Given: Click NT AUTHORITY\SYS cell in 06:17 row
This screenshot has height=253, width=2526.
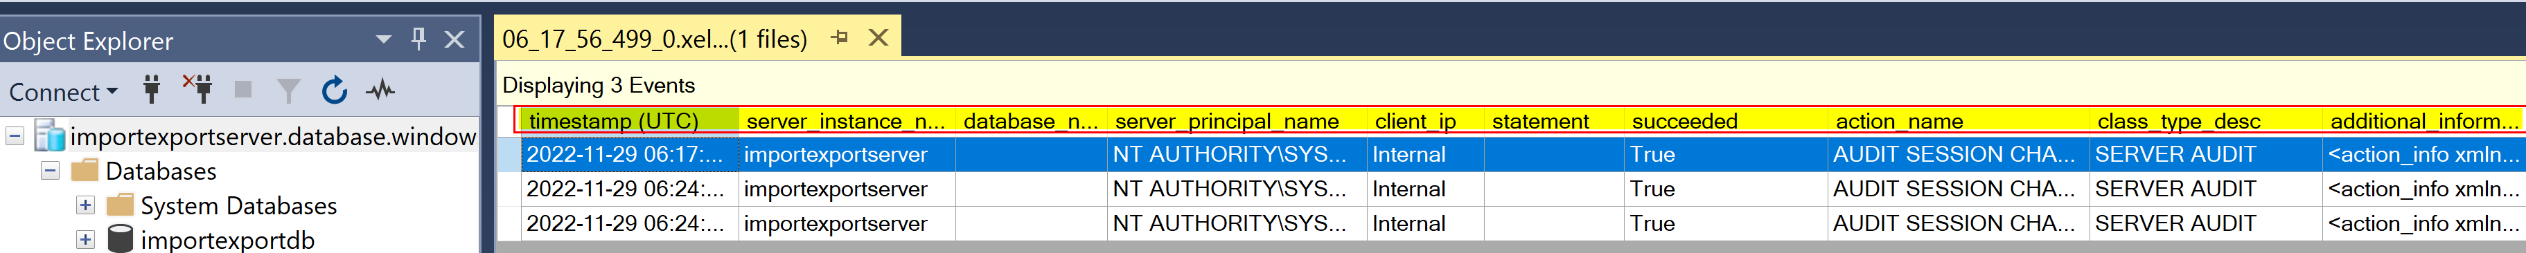Looking at the screenshot, I should pyautogui.click(x=1237, y=154).
